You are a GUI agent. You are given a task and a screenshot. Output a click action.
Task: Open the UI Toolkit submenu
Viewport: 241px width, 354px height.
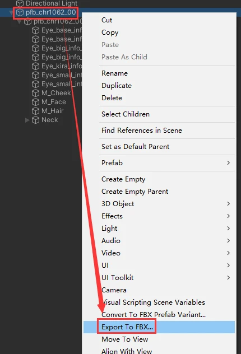(167, 277)
